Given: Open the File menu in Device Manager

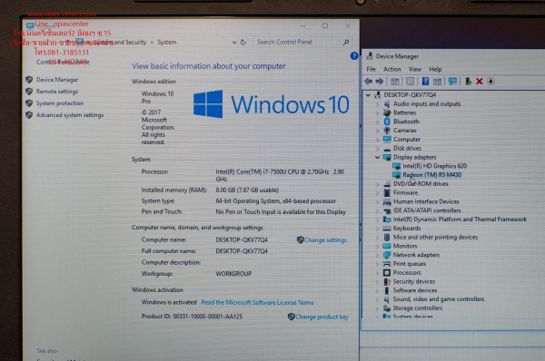Looking at the screenshot, I should point(371,69).
